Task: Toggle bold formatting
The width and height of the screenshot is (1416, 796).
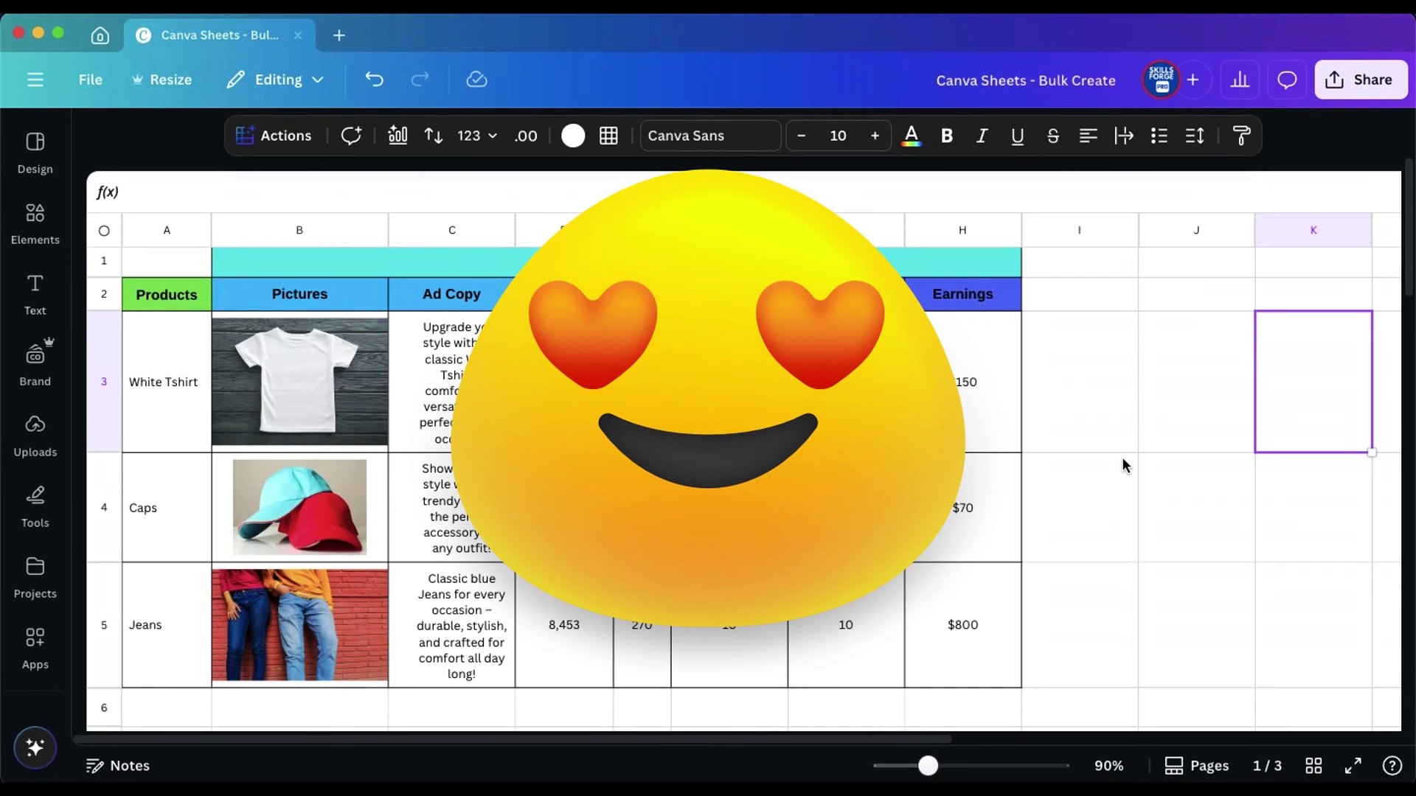Action: 947,136
